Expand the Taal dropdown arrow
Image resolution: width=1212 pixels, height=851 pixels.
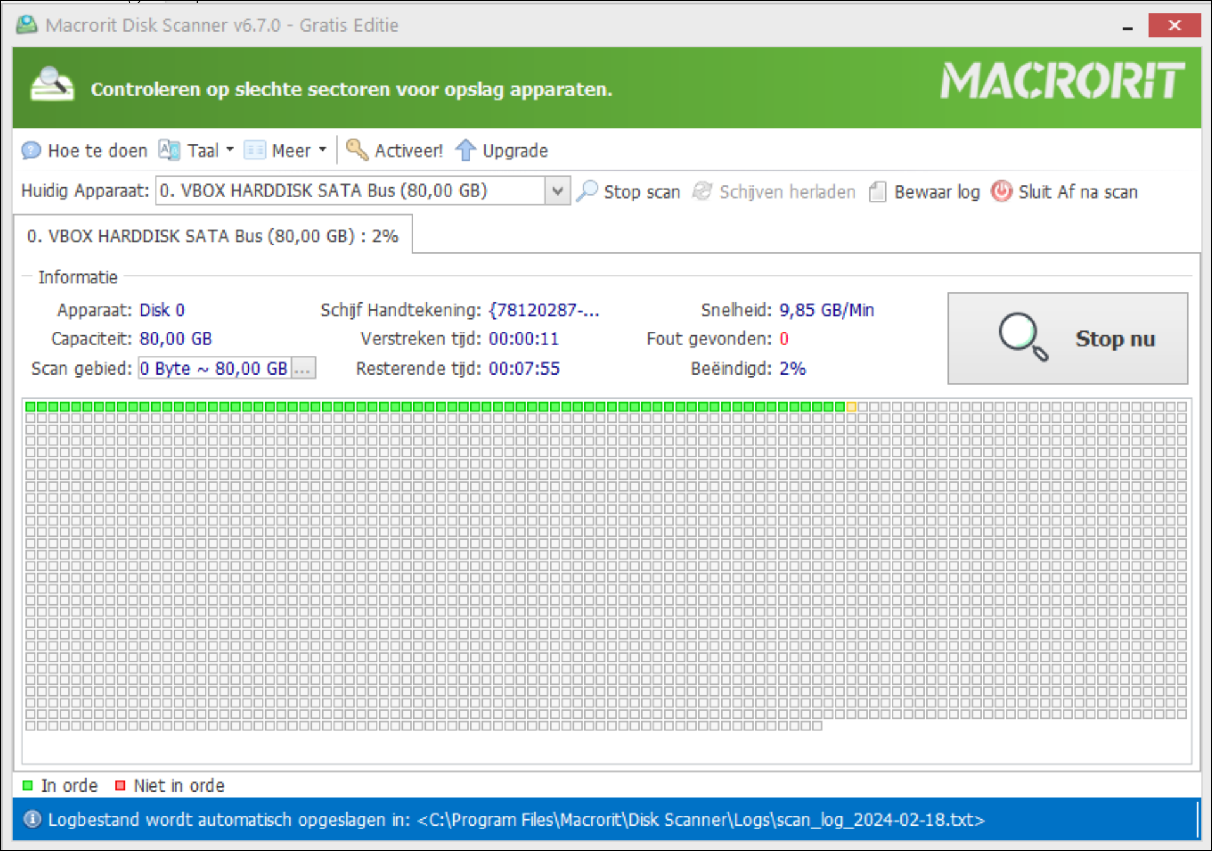click(x=230, y=150)
